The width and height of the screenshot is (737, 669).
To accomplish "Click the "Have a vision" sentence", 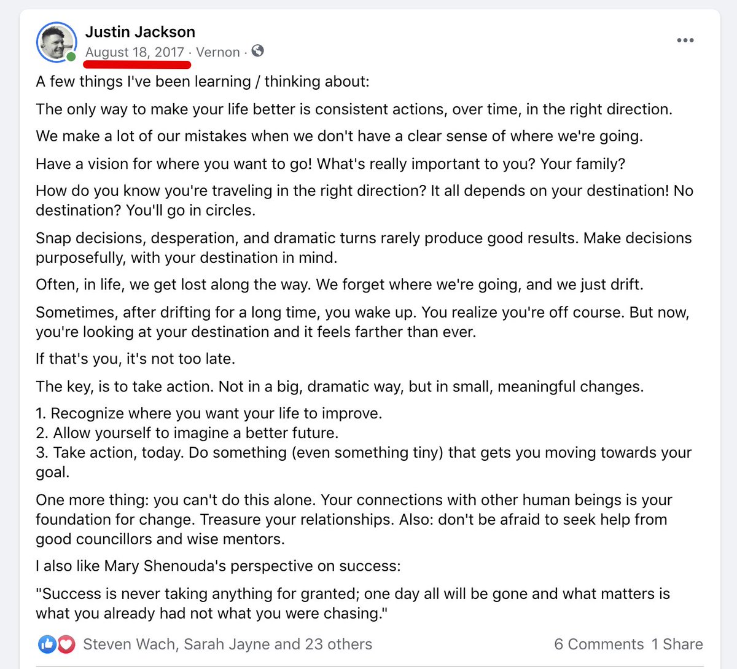I will [330, 163].
